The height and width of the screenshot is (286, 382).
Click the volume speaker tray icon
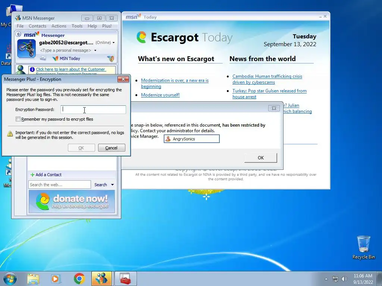point(344,279)
